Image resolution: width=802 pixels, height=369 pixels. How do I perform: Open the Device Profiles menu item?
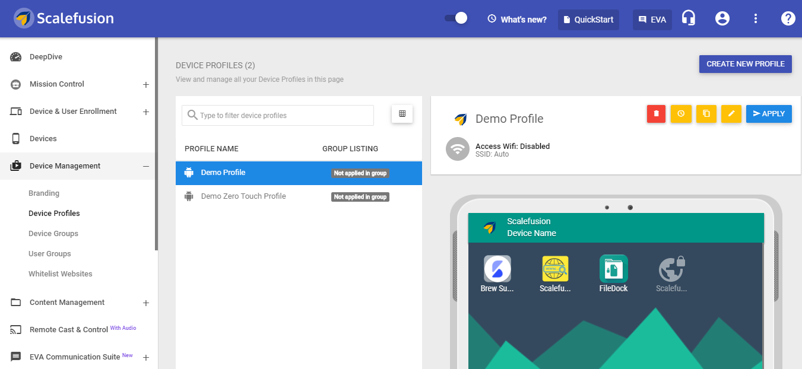(53, 213)
